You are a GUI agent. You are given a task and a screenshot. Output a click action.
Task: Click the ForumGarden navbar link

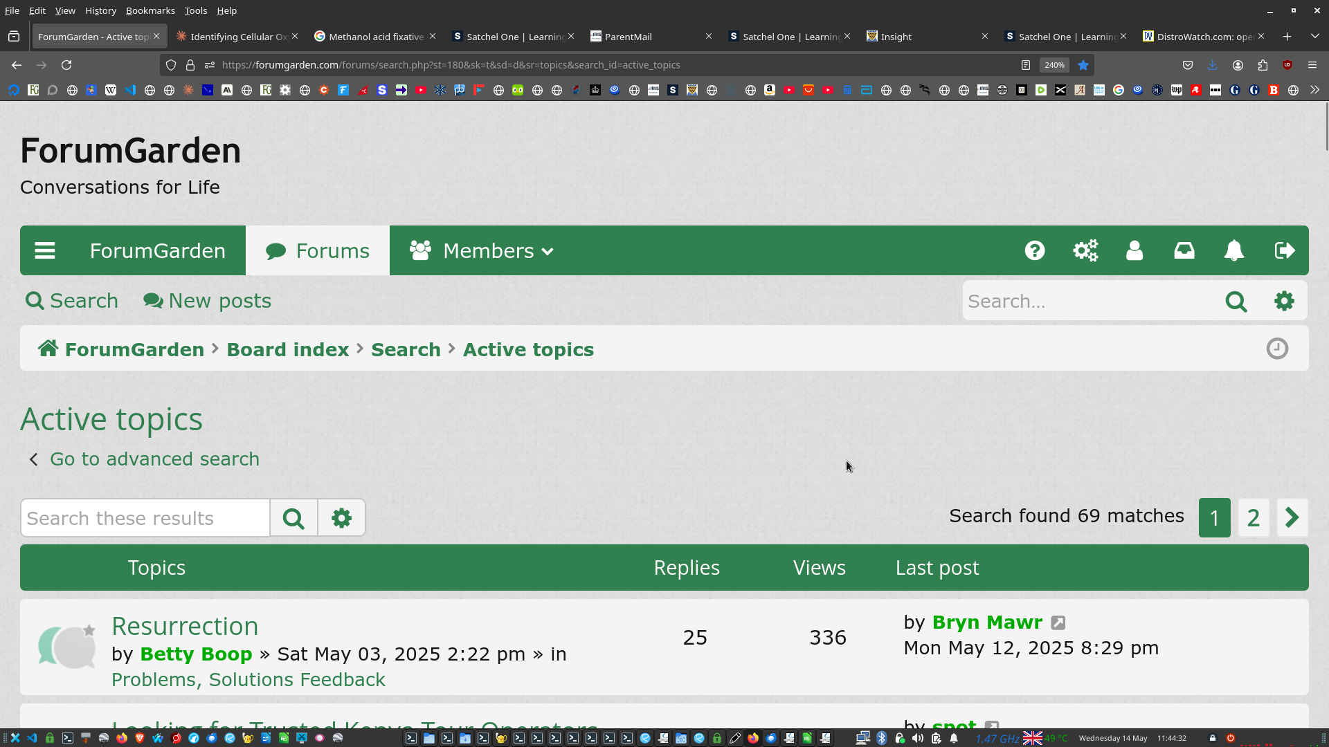pyautogui.click(x=158, y=250)
